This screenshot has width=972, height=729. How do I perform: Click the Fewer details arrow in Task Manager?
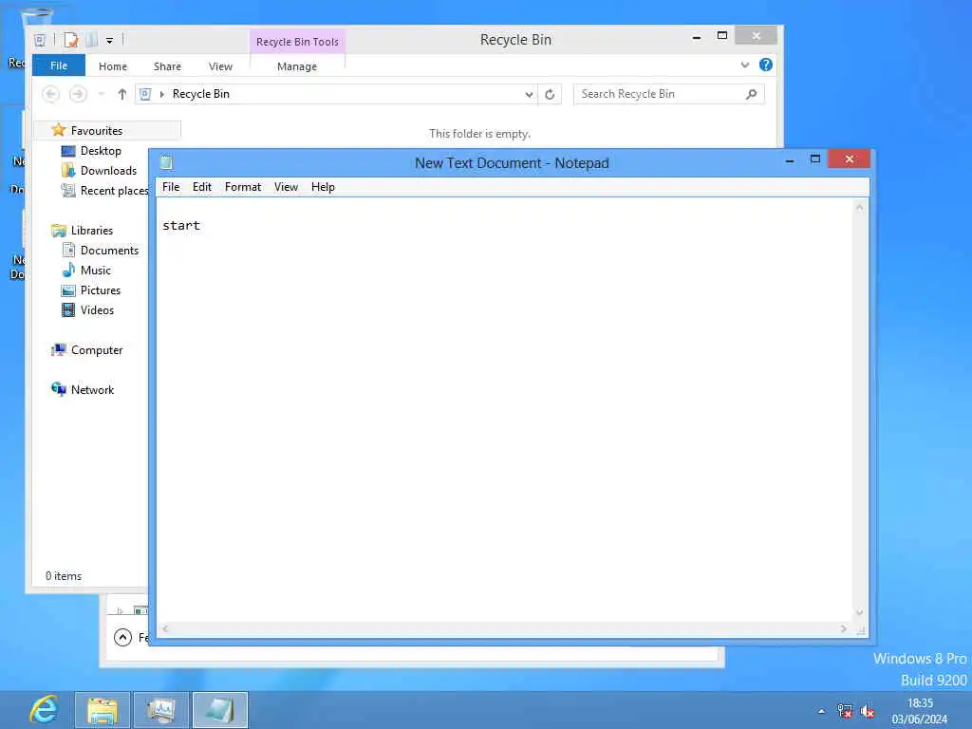122,637
